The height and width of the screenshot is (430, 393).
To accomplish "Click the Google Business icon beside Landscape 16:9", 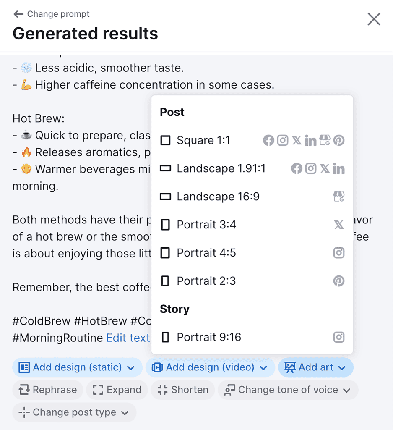I will 339,196.
